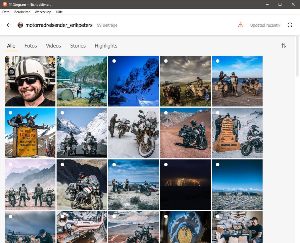Select the Fatula Top sign photo circle
The image size is (300, 243).
[x=11, y=113]
